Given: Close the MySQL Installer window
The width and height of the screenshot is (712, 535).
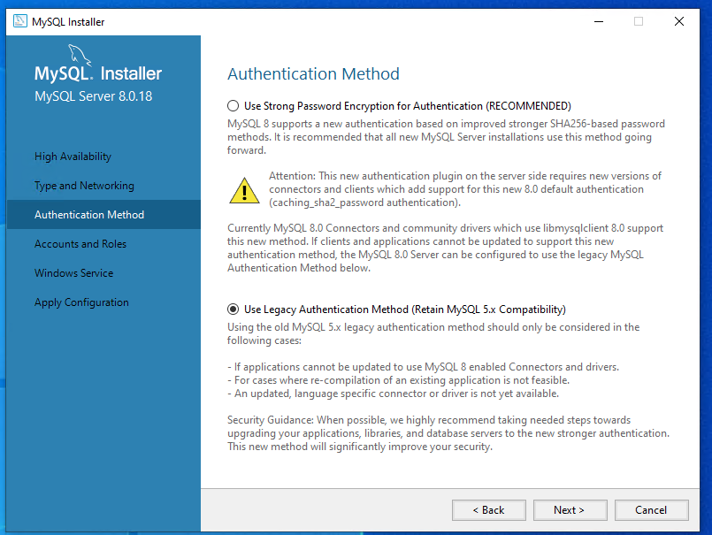Looking at the screenshot, I should point(679,21).
